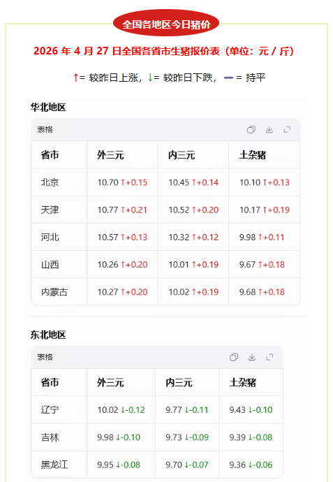Click the 吉林 土杂猪 price 9.39
The image size is (333, 482).
(x=237, y=437)
